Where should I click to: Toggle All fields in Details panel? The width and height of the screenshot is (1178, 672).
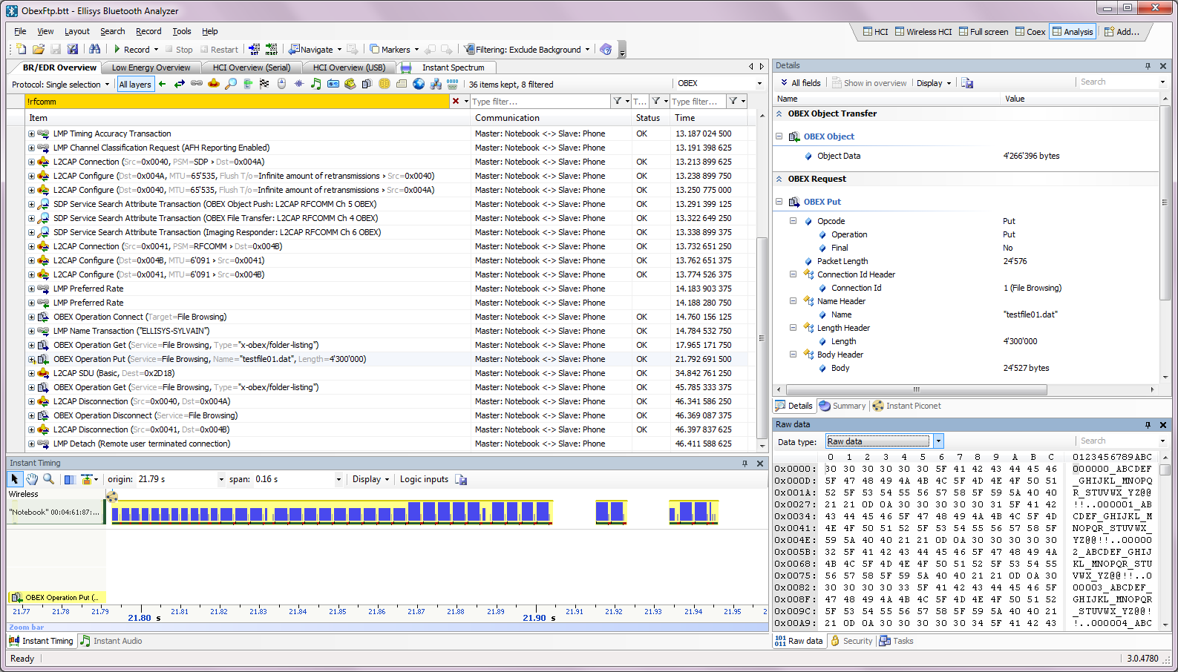click(x=800, y=83)
